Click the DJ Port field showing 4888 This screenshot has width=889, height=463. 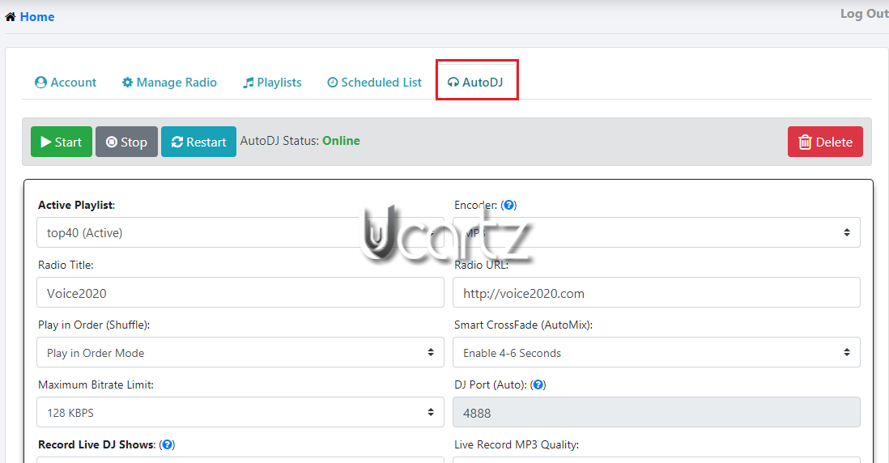click(x=657, y=412)
